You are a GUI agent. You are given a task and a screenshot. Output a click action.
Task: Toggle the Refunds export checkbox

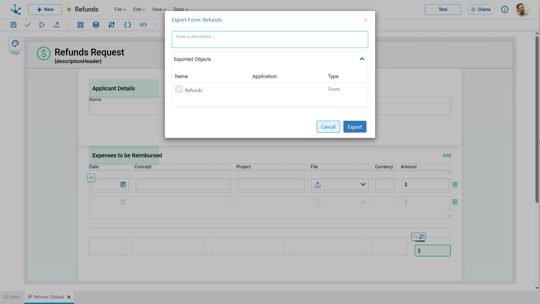pos(179,89)
